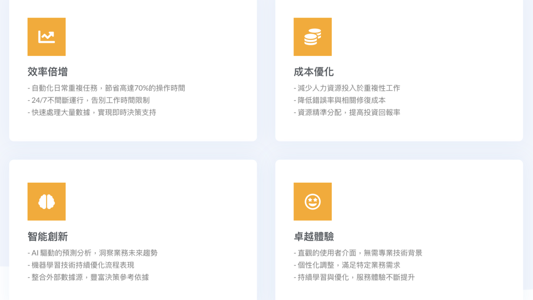The width and height of the screenshot is (533, 300).
Task: Select the 效率倍增 heading
Action: pos(47,72)
